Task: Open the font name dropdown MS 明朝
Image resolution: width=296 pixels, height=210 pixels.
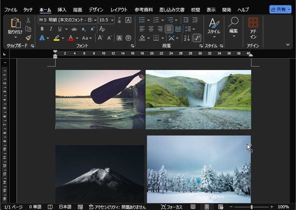Action: click(x=68, y=20)
